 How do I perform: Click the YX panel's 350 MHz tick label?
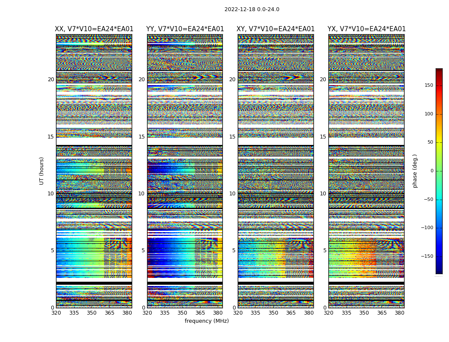pos(364,313)
